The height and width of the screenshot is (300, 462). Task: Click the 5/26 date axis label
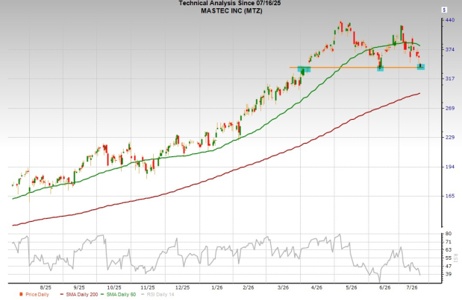click(352, 287)
